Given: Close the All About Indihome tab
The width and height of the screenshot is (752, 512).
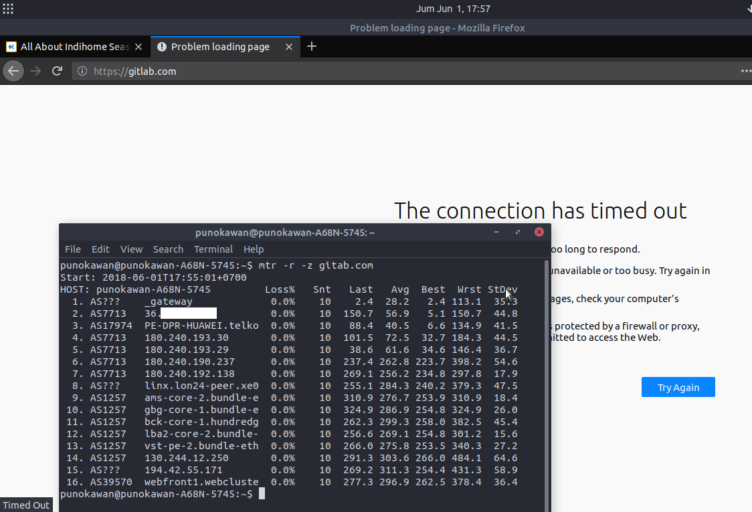Looking at the screenshot, I should point(138,47).
